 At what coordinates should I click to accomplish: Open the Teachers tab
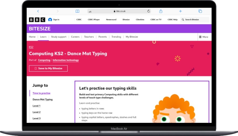(x=89, y=37)
